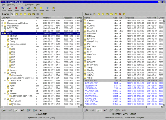Switch Source panel to drive A:
This screenshot has width=166, height=120.
pos(4,110)
